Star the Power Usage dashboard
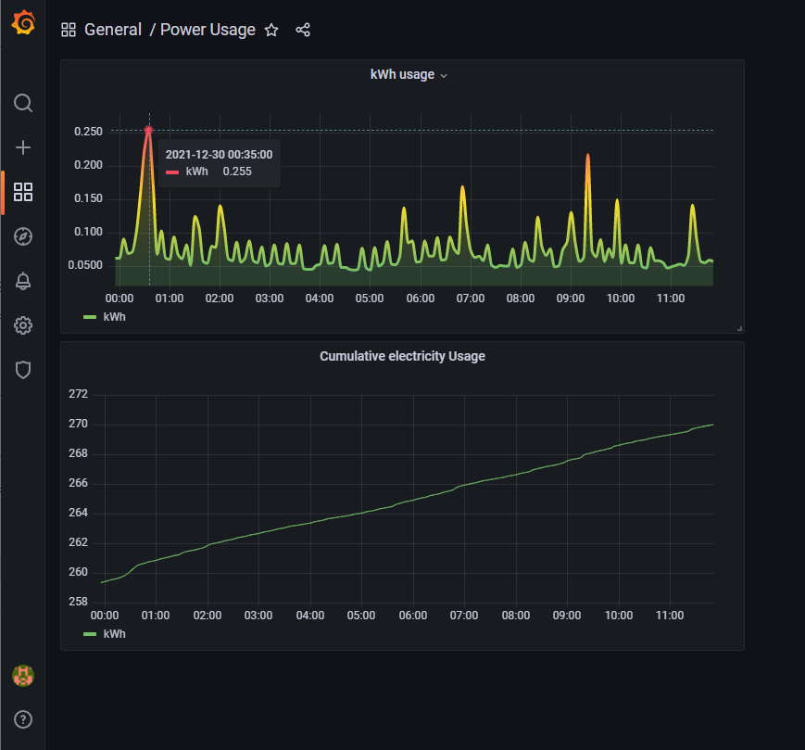The height and width of the screenshot is (750, 805). tap(271, 31)
